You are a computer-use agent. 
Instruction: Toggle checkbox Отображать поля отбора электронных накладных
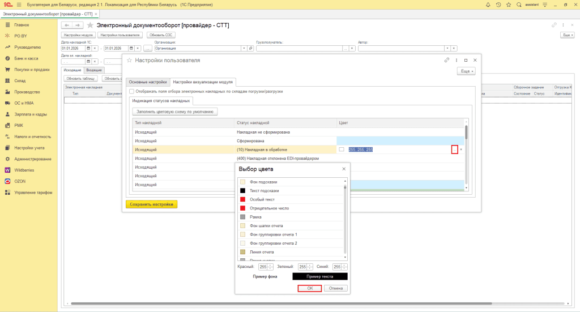tap(132, 91)
